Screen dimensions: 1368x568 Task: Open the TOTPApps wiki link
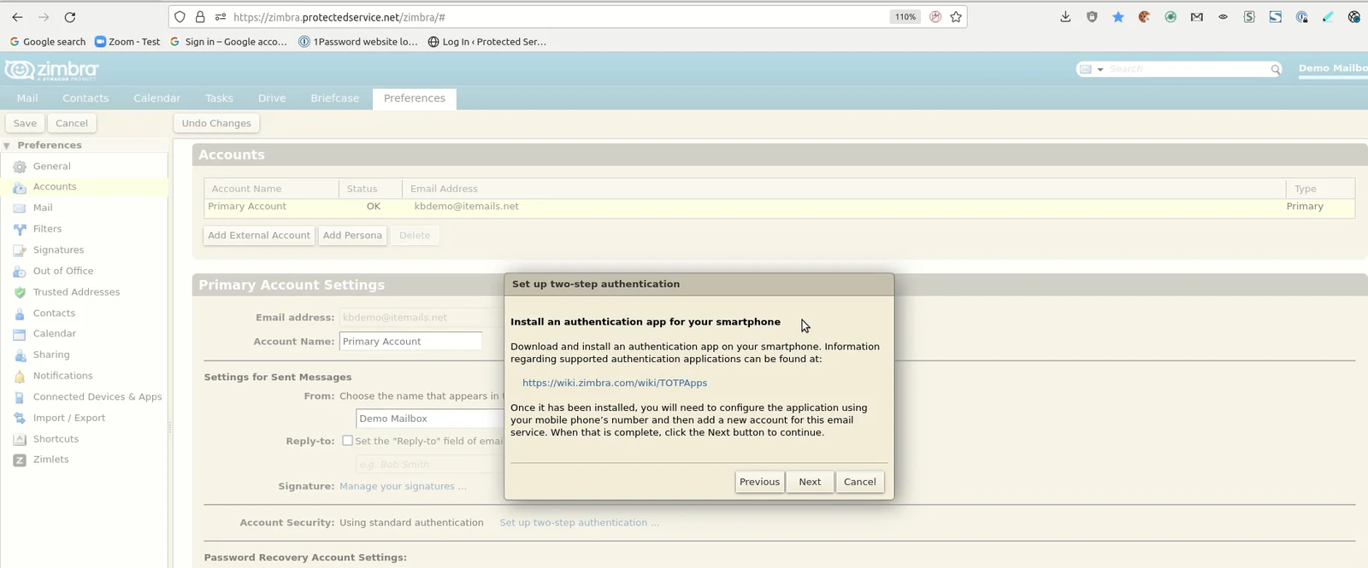[x=615, y=384]
